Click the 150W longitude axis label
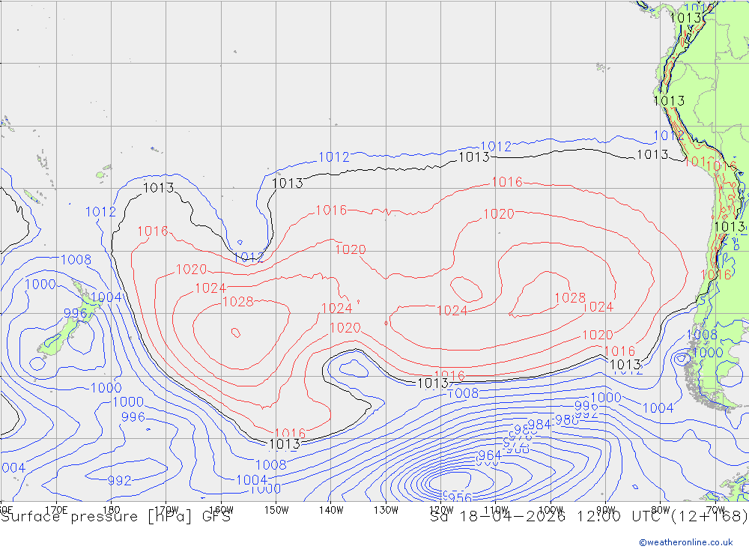Screen dimensions: 749x549 (276, 510)
